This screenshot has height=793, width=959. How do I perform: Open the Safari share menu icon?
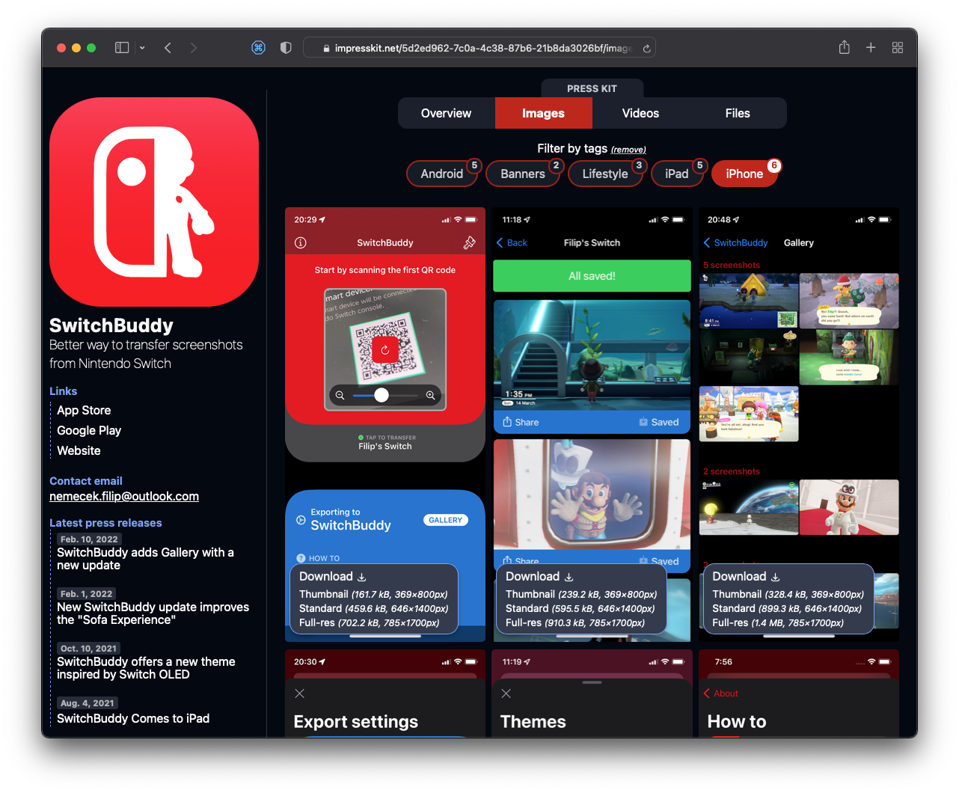pos(844,47)
